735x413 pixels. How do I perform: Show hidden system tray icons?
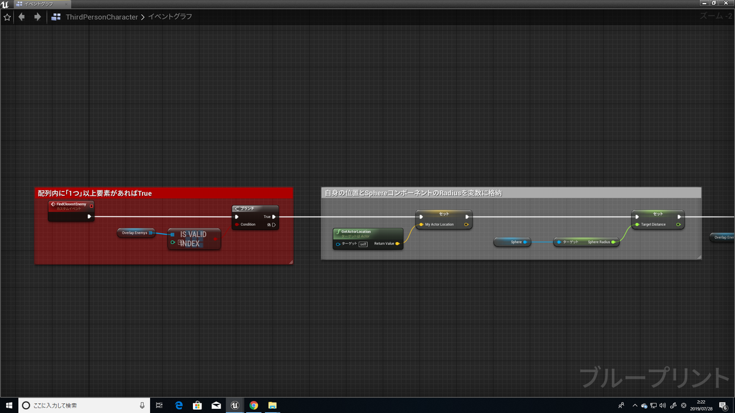coord(635,405)
